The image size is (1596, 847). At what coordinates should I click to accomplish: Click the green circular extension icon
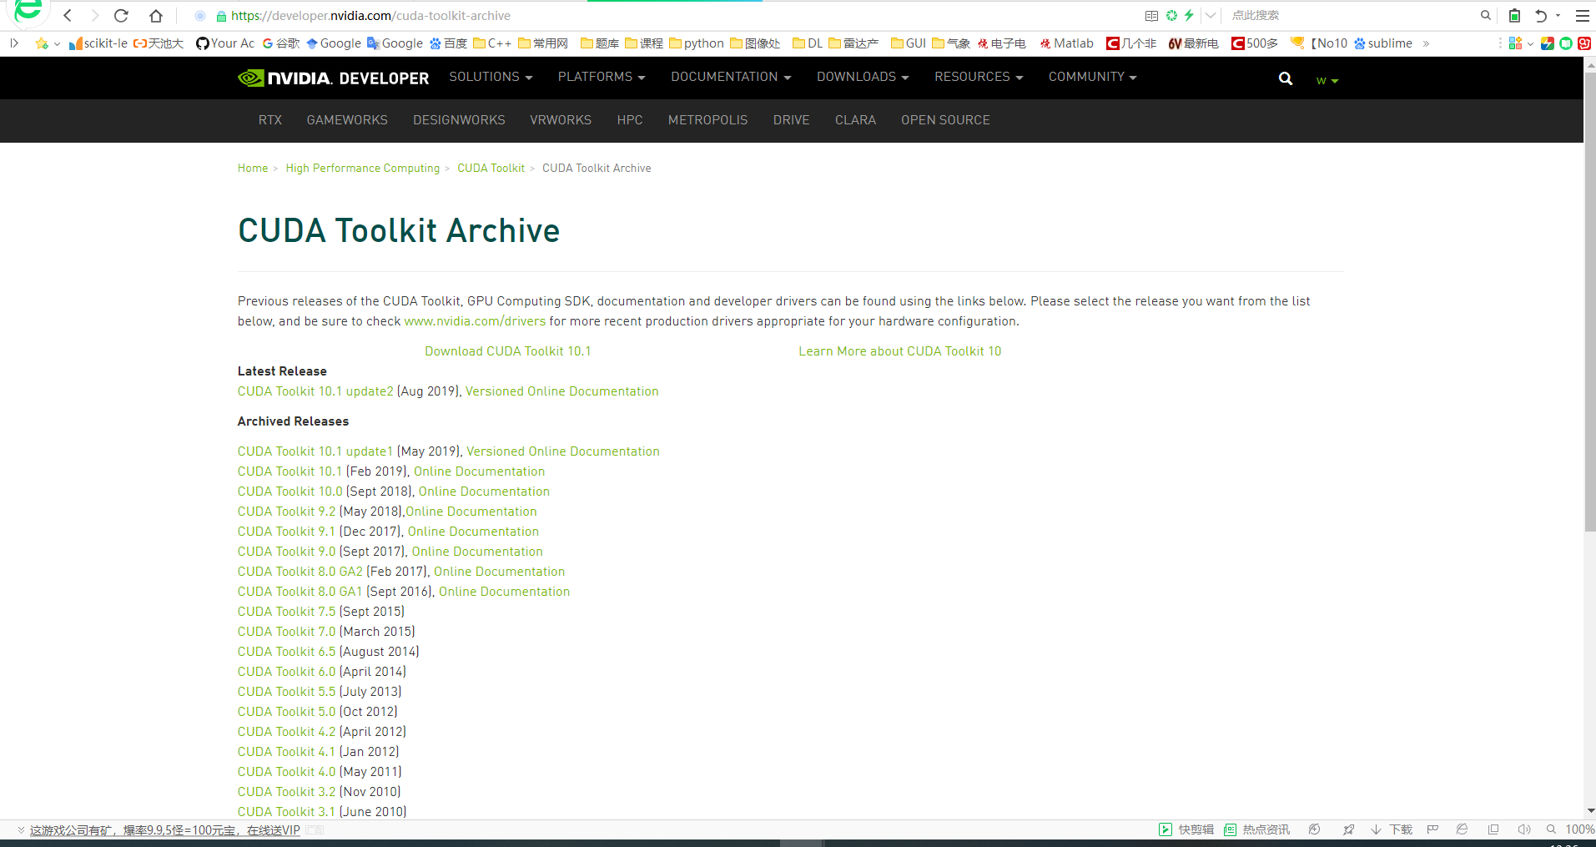tap(1566, 43)
